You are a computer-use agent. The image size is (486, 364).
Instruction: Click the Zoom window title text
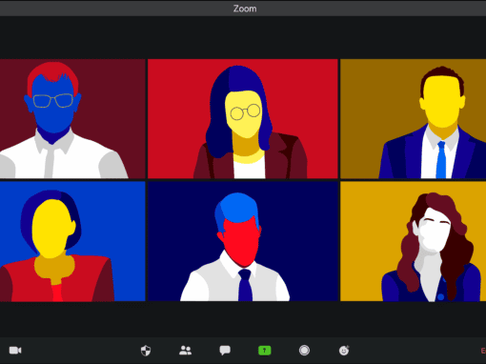click(x=245, y=9)
